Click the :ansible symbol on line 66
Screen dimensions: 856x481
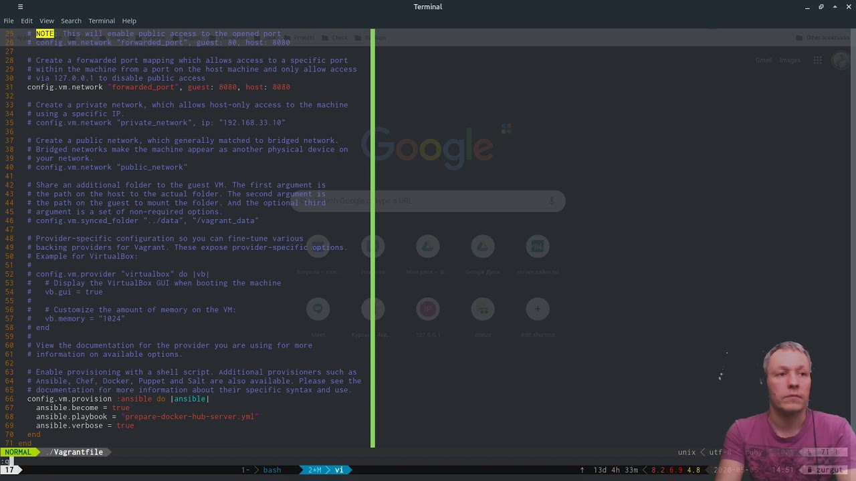pyautogui.click(x=134, y=399)
